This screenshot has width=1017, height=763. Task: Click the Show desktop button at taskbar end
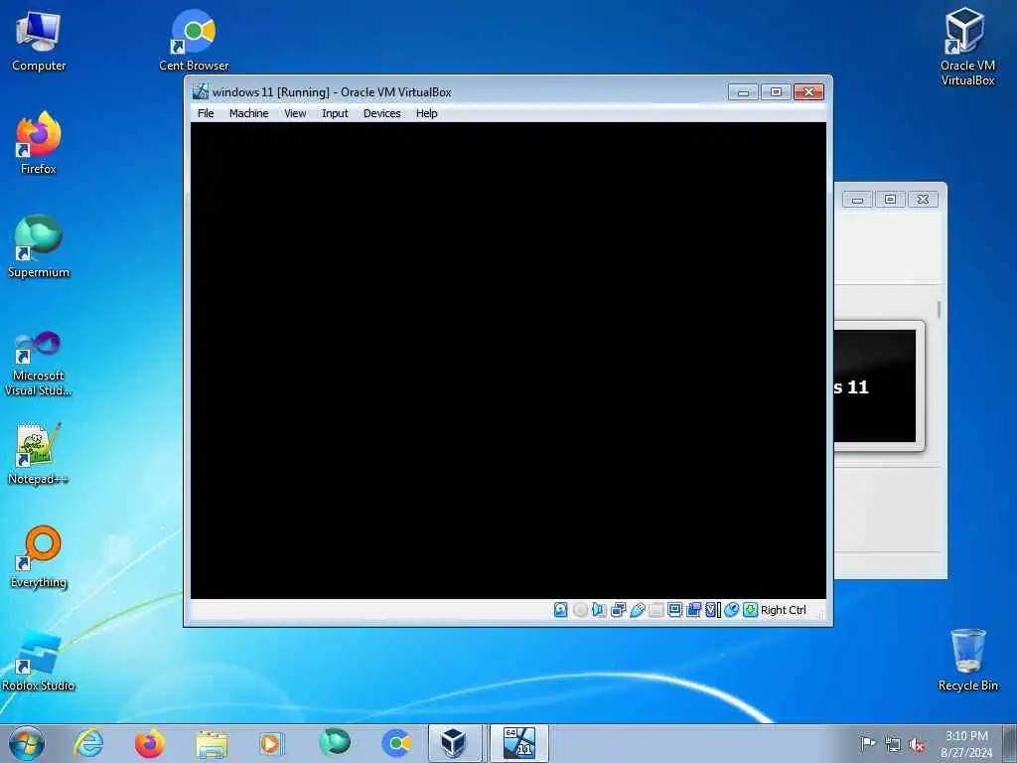[1010, 743]
